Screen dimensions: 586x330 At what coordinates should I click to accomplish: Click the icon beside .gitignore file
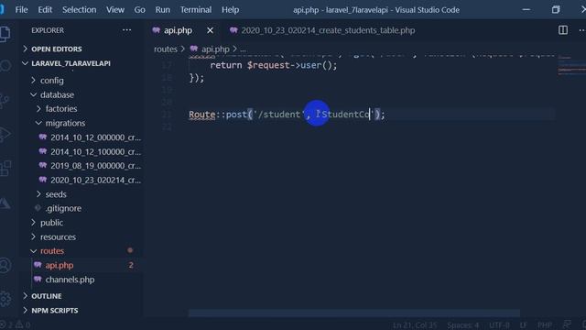38,208
